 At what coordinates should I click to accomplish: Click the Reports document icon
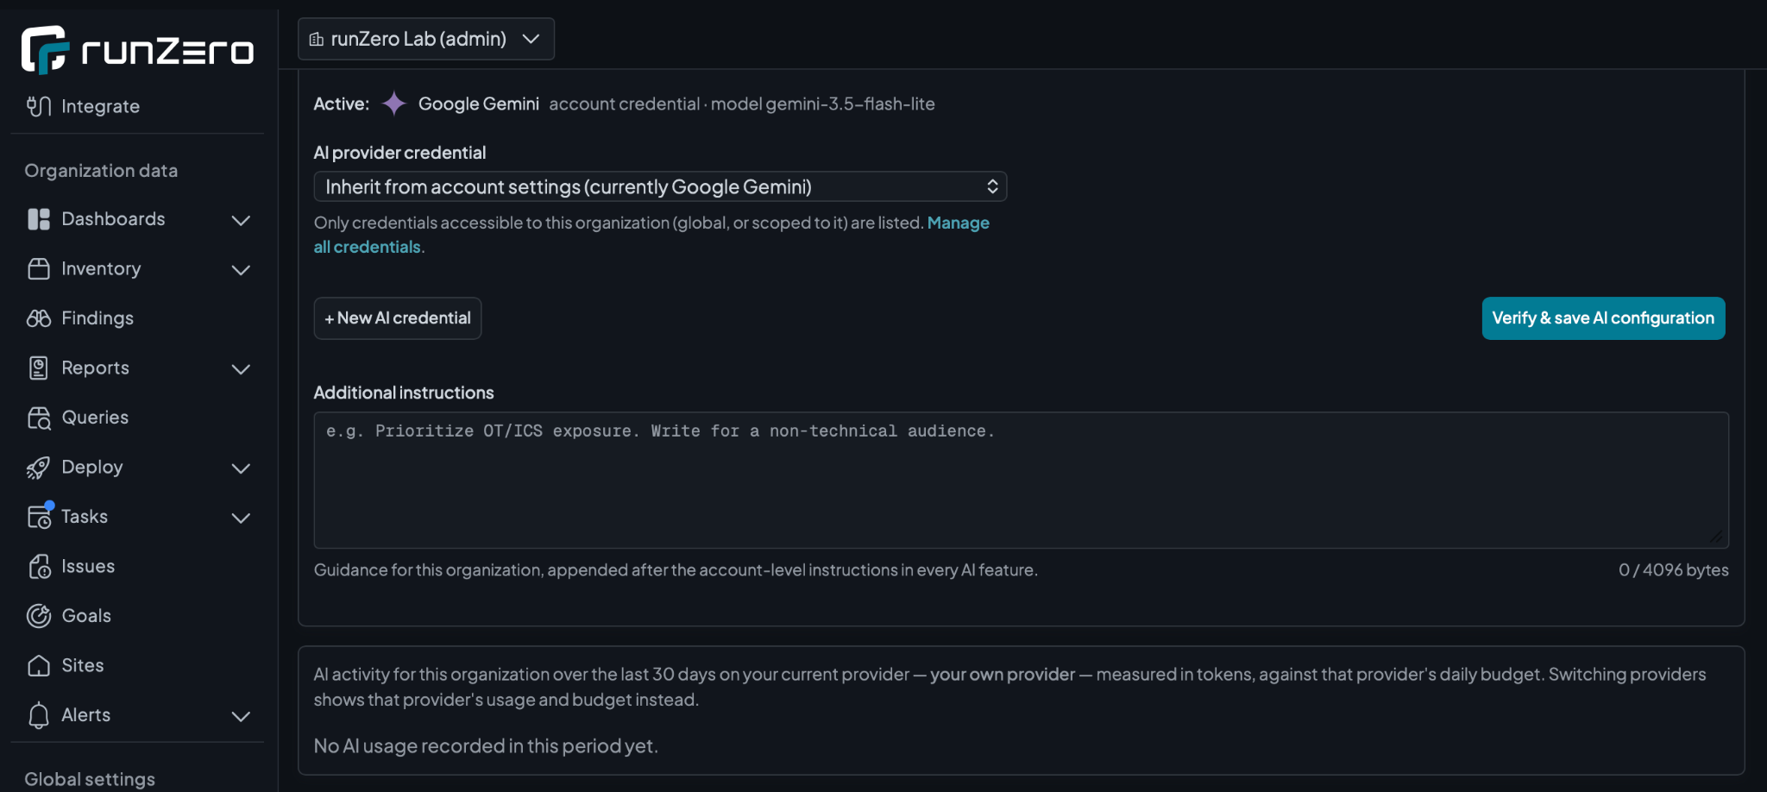[x=39, y=368]
